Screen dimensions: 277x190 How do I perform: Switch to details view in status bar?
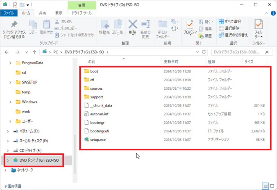point(265,186)
